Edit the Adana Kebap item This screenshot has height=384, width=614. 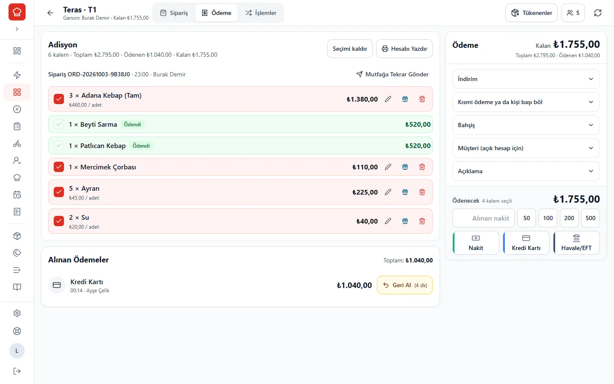388,99
